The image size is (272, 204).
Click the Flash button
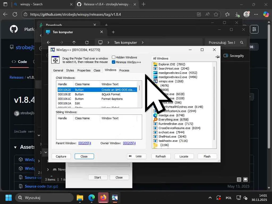click(207, 156)
